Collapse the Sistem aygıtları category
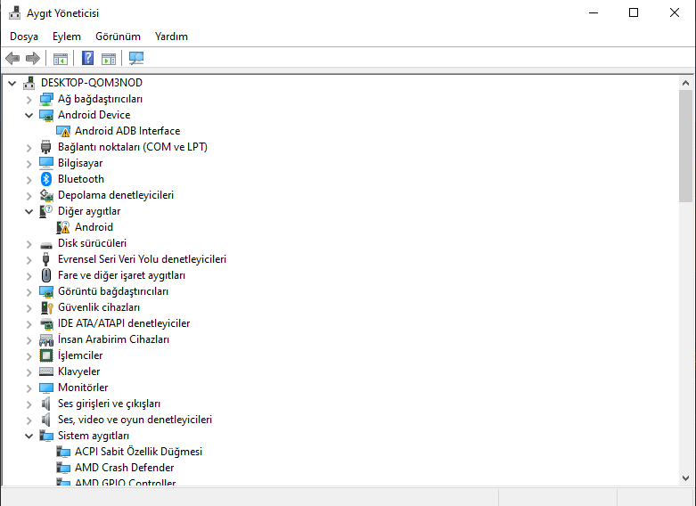696x506 pixels. click(x=29, y=437)
